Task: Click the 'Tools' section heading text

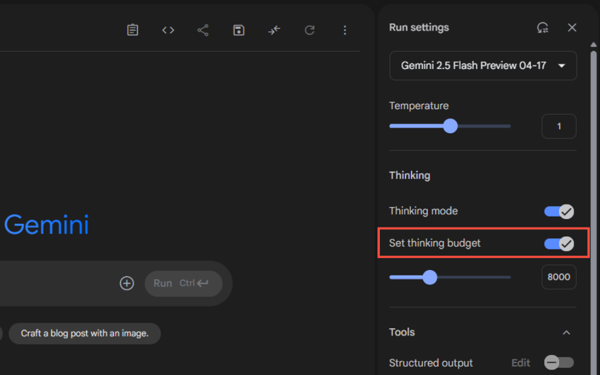Action: coord(402,332)
